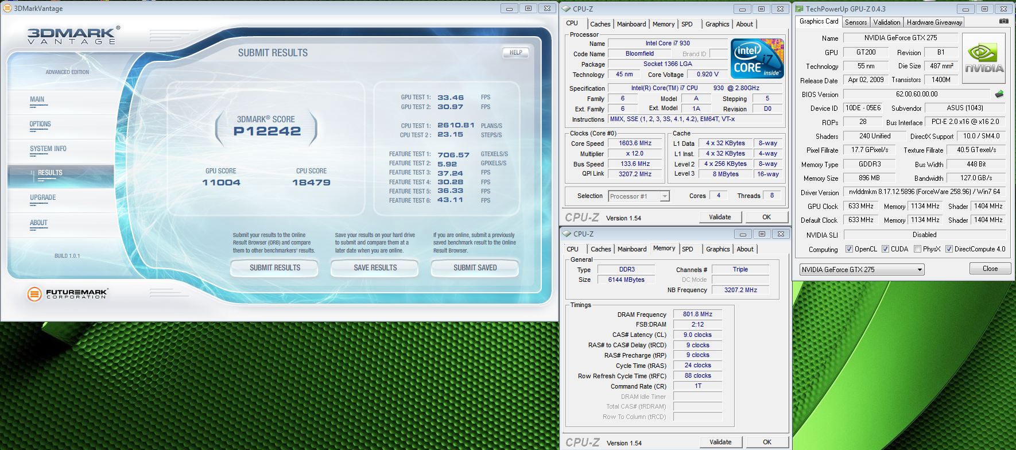Click the BIOS save chip icon in GPU-Z
The width and height of the screenshot is (1016, 450).
point(999,94)
